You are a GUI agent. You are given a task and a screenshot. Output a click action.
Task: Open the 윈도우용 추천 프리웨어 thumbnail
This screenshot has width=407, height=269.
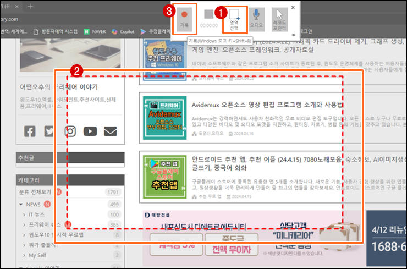tap(165, 60)
